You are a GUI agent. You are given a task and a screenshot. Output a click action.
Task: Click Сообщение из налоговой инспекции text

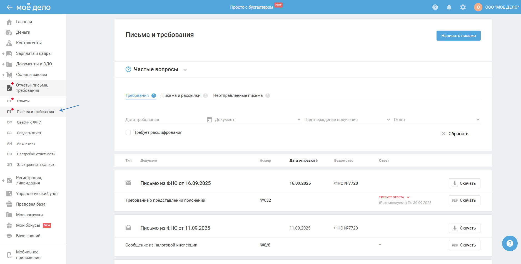point(161,245)
